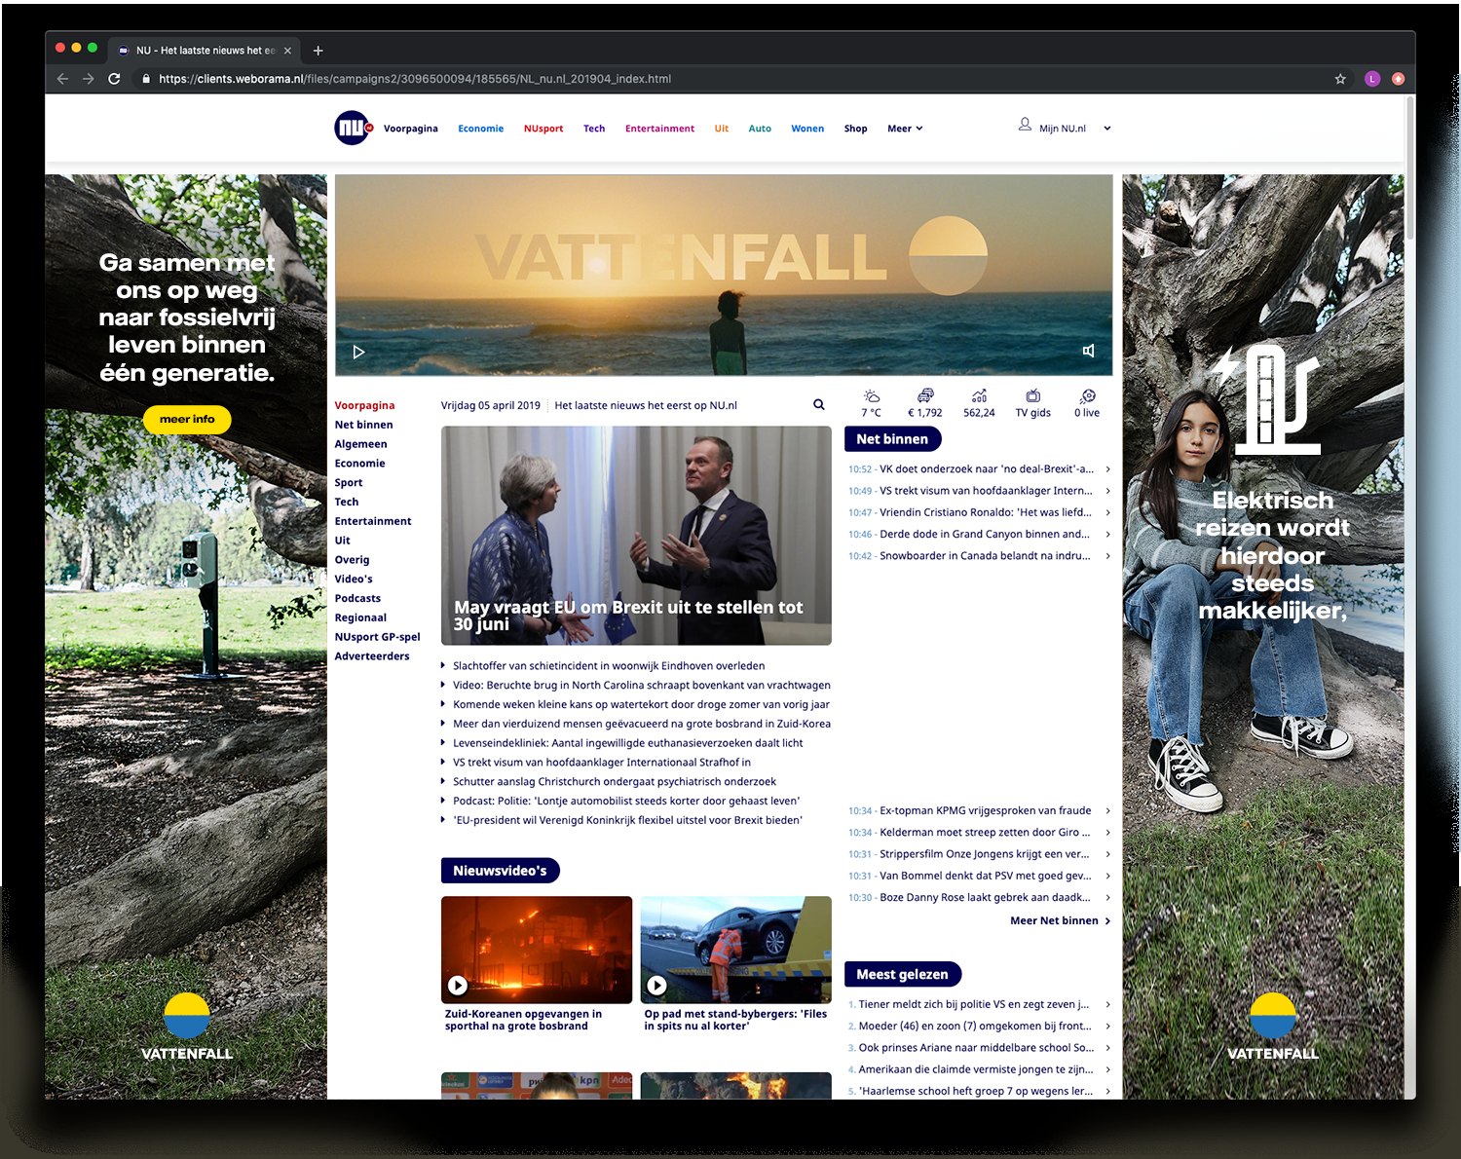
Task: Open Adverteerders sidebar link
Action: (372, 656)
